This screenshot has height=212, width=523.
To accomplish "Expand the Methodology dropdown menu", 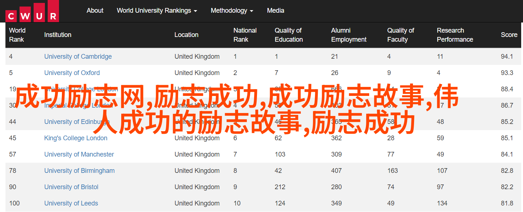I will click(232, 11).
